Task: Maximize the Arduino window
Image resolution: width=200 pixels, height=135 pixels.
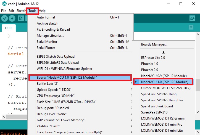Action: [x=181, y=4]
